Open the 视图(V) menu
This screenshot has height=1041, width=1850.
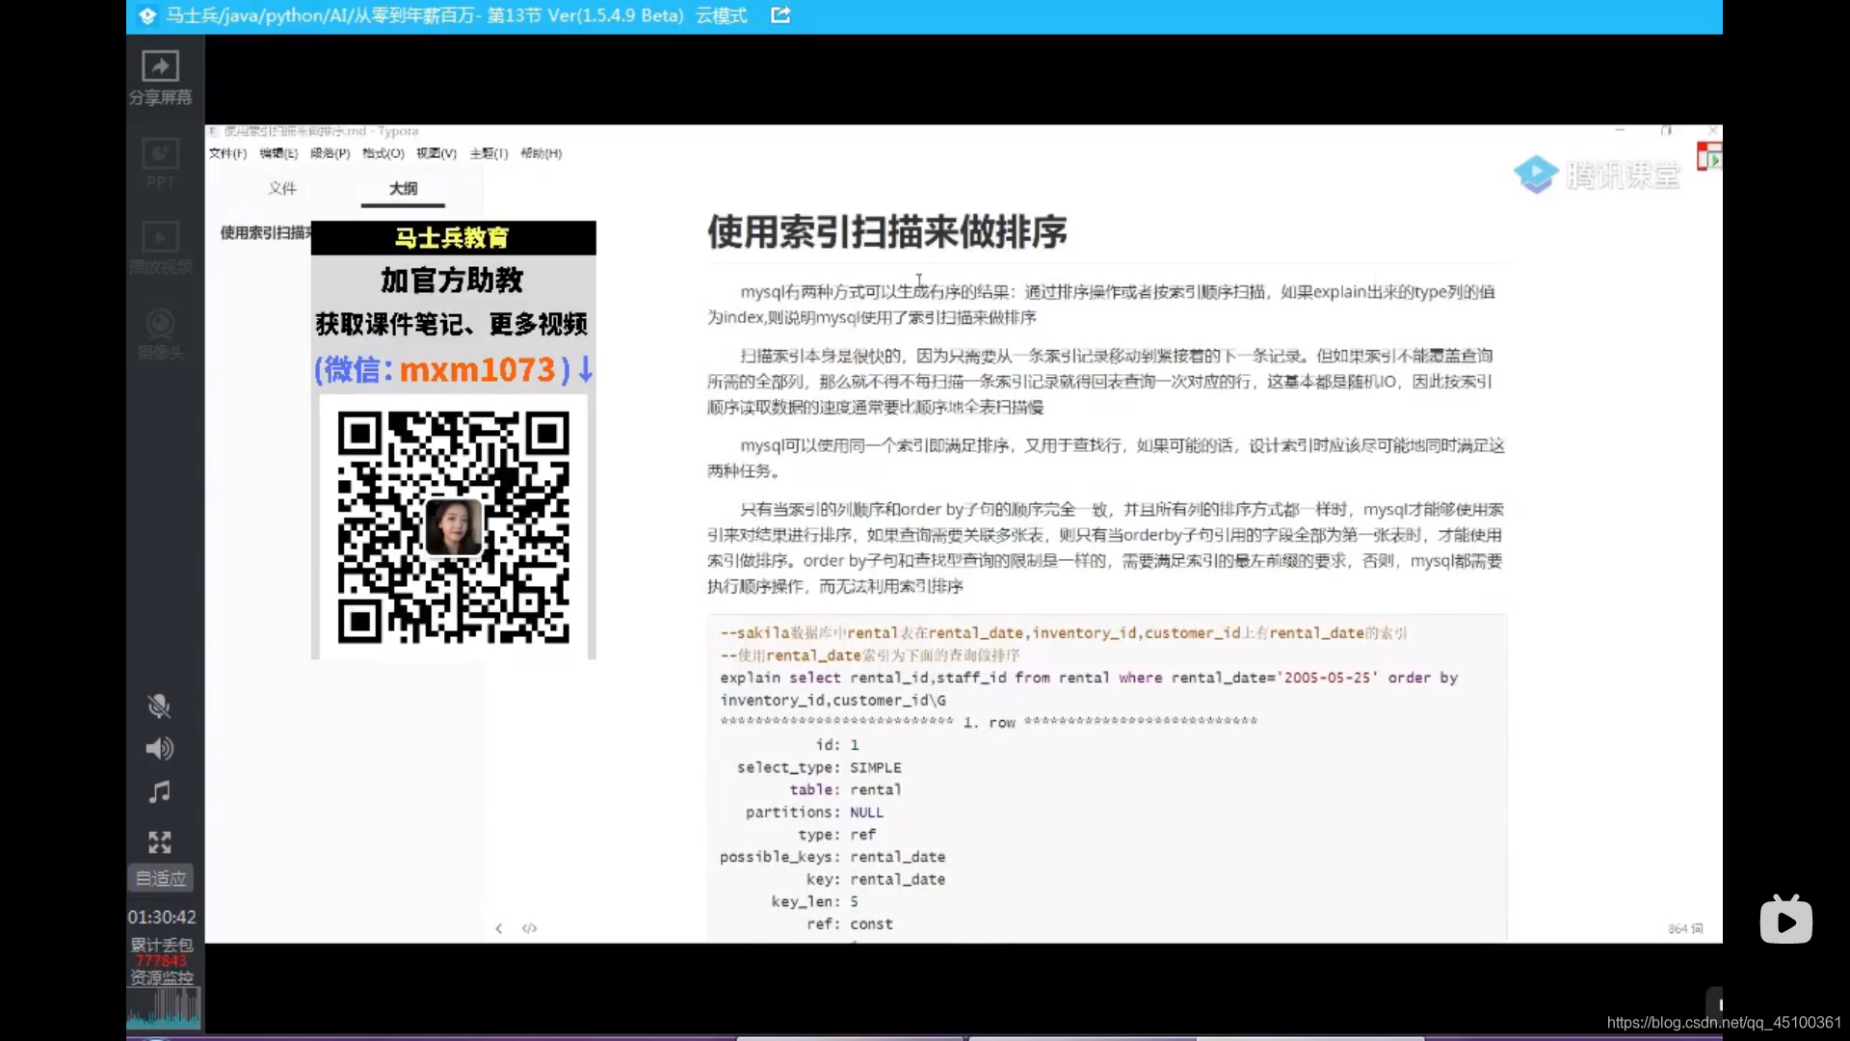coord(436,153)
